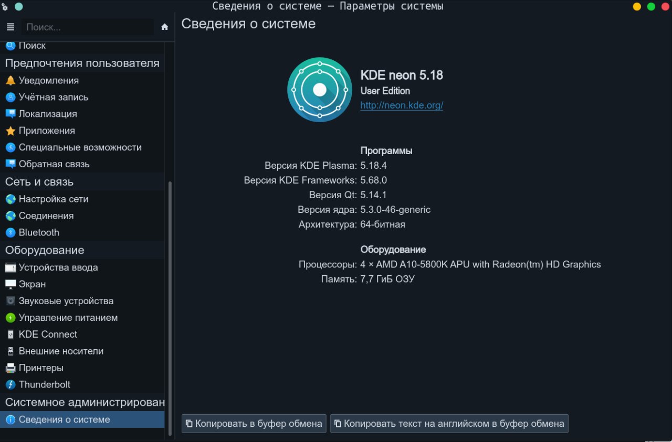
Task: Click the Обратная связь icon
Action: point(10,164)
